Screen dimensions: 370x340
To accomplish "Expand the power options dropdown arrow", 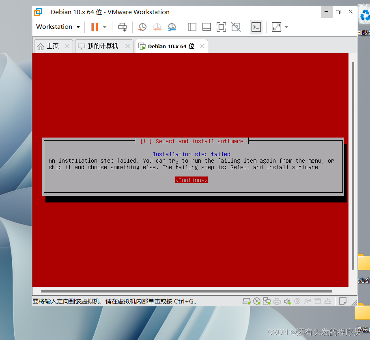I will (x=105, y=27).
